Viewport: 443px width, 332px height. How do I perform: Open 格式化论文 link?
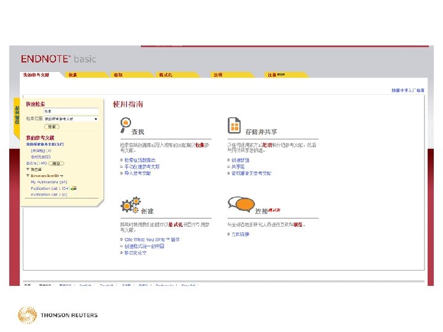click(135, 253)
